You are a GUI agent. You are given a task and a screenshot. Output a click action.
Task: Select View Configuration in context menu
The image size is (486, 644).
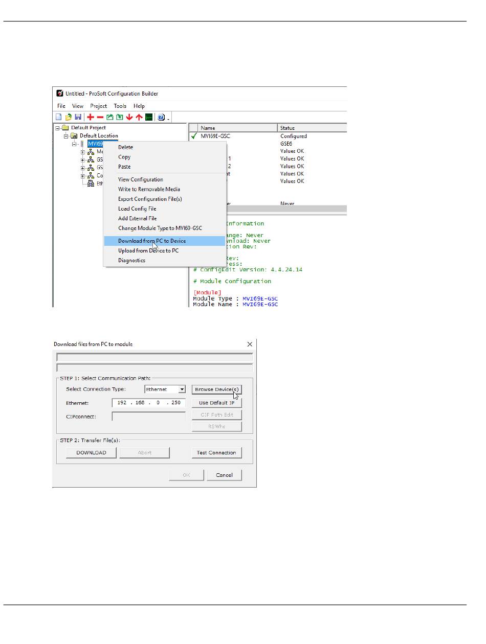165,179
